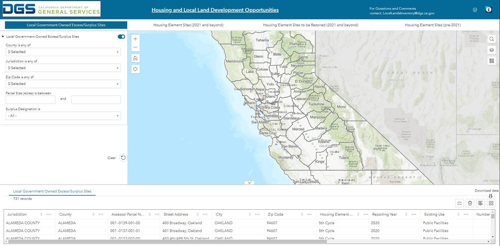Open the basemap gallery
This screenshot has width=500, height=246.
click(492, 61)
